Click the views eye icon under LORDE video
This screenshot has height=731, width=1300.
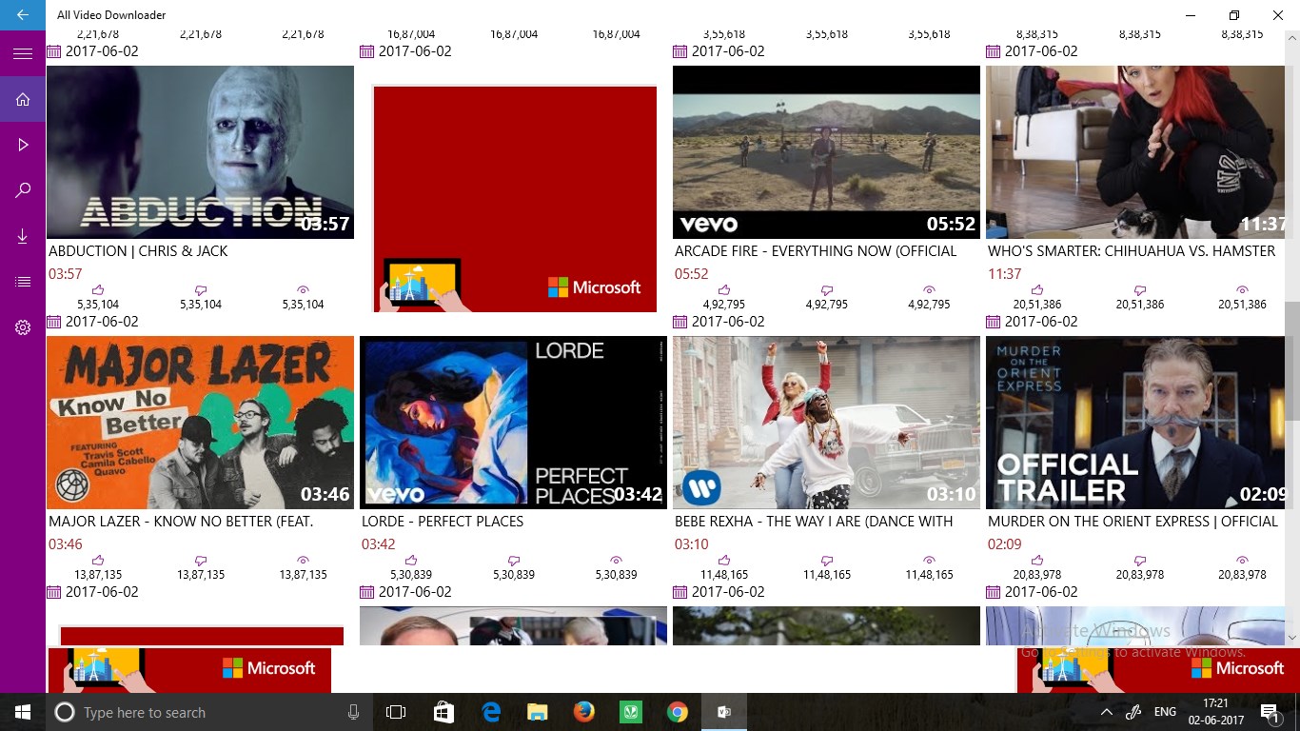pos(617,561)
